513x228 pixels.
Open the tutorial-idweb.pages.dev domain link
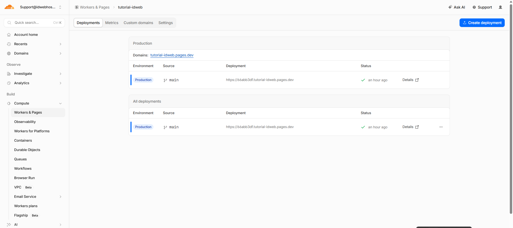172,55
